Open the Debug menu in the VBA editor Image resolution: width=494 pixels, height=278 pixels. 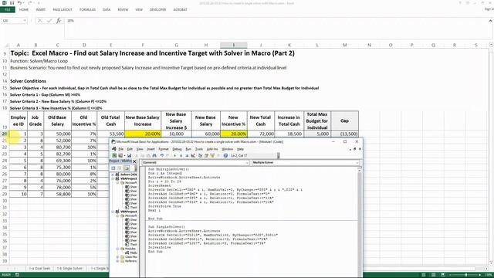(177, 149)
